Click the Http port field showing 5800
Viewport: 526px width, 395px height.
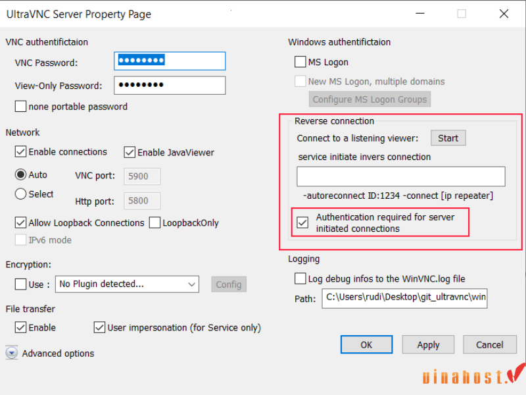click(142, 201)
